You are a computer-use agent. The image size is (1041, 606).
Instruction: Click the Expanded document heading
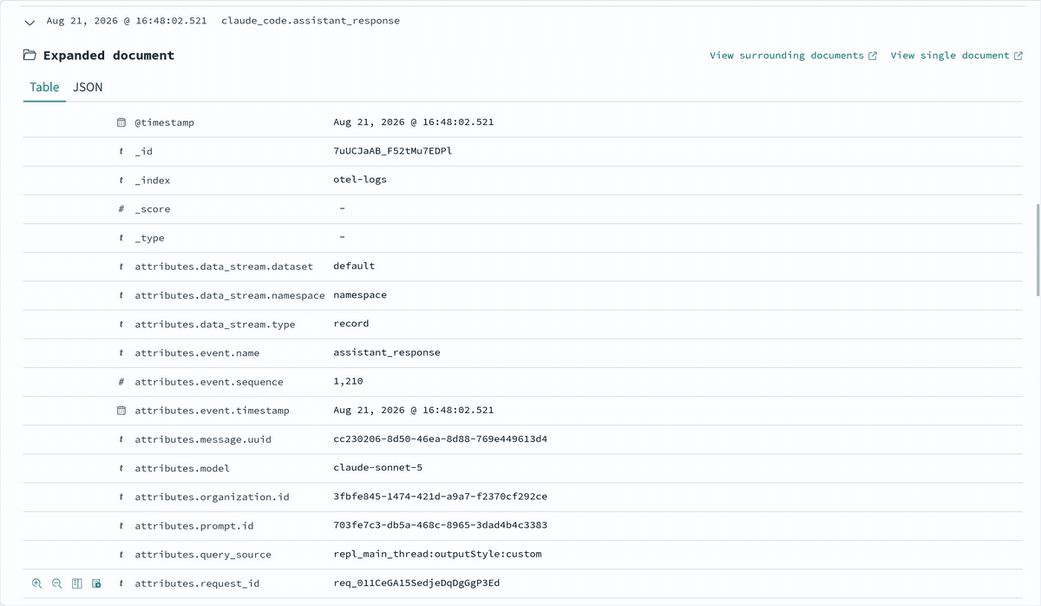[x=108, y=56]
